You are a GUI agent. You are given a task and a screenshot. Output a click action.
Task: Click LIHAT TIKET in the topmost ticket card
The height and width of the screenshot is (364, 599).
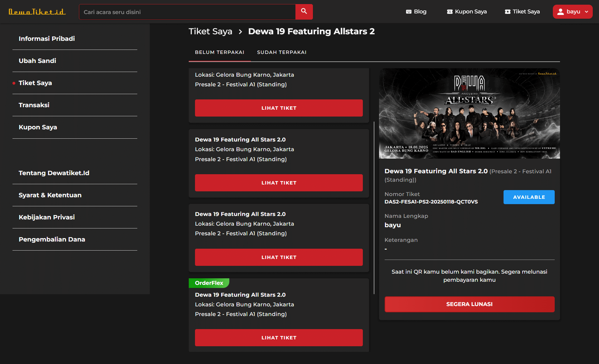(279, 108)
